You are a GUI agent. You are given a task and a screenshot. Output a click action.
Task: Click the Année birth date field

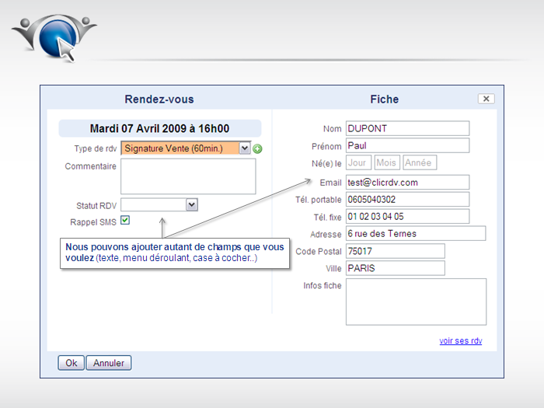(x=420, y=162)
